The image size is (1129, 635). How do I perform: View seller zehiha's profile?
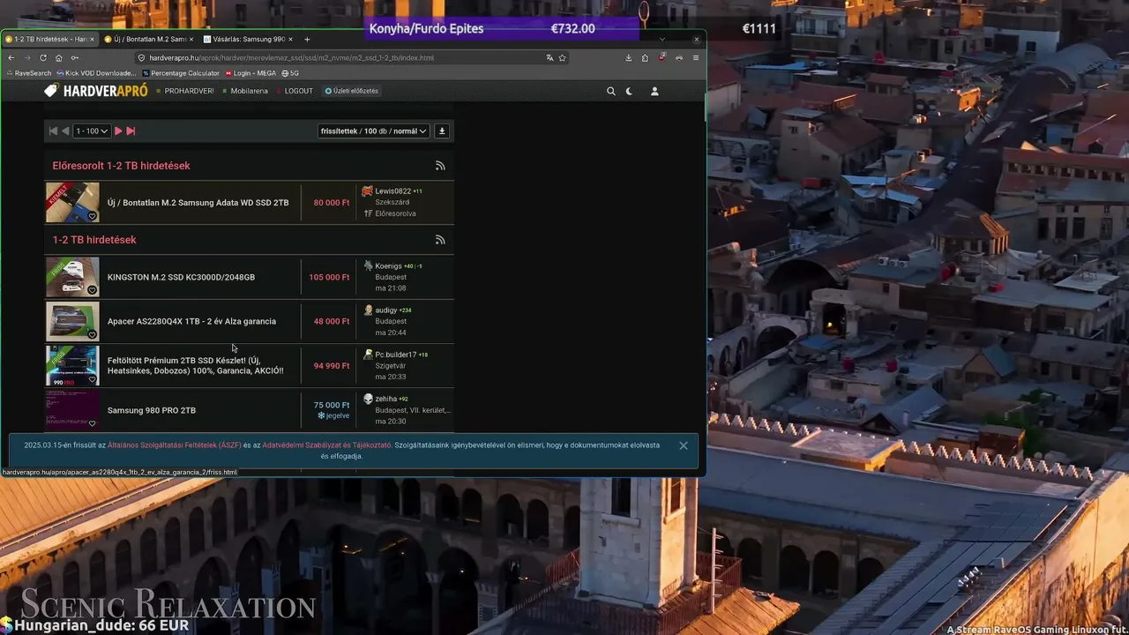386,399
